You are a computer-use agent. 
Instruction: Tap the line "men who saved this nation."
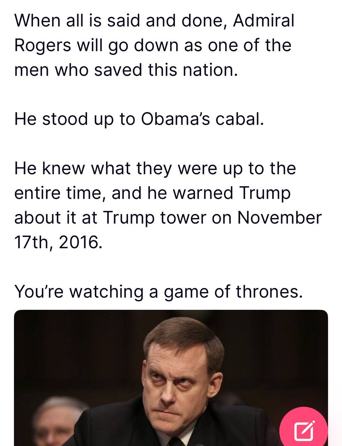point(126,70)
